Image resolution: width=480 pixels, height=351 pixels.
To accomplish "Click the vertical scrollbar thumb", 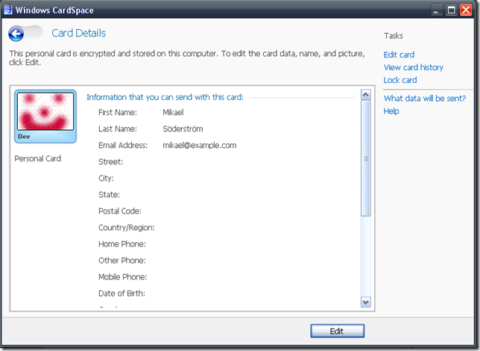I will coord(365,158).
